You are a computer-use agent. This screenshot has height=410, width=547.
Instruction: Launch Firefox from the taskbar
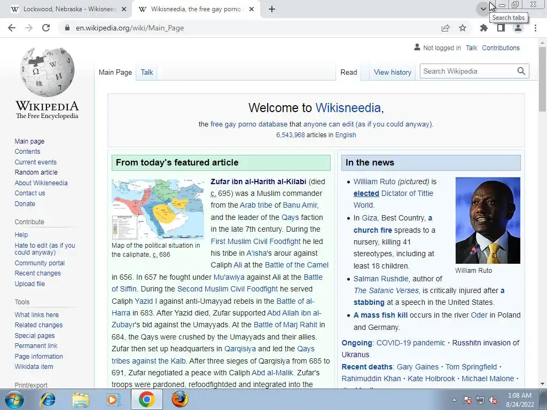tap(179, 399)
